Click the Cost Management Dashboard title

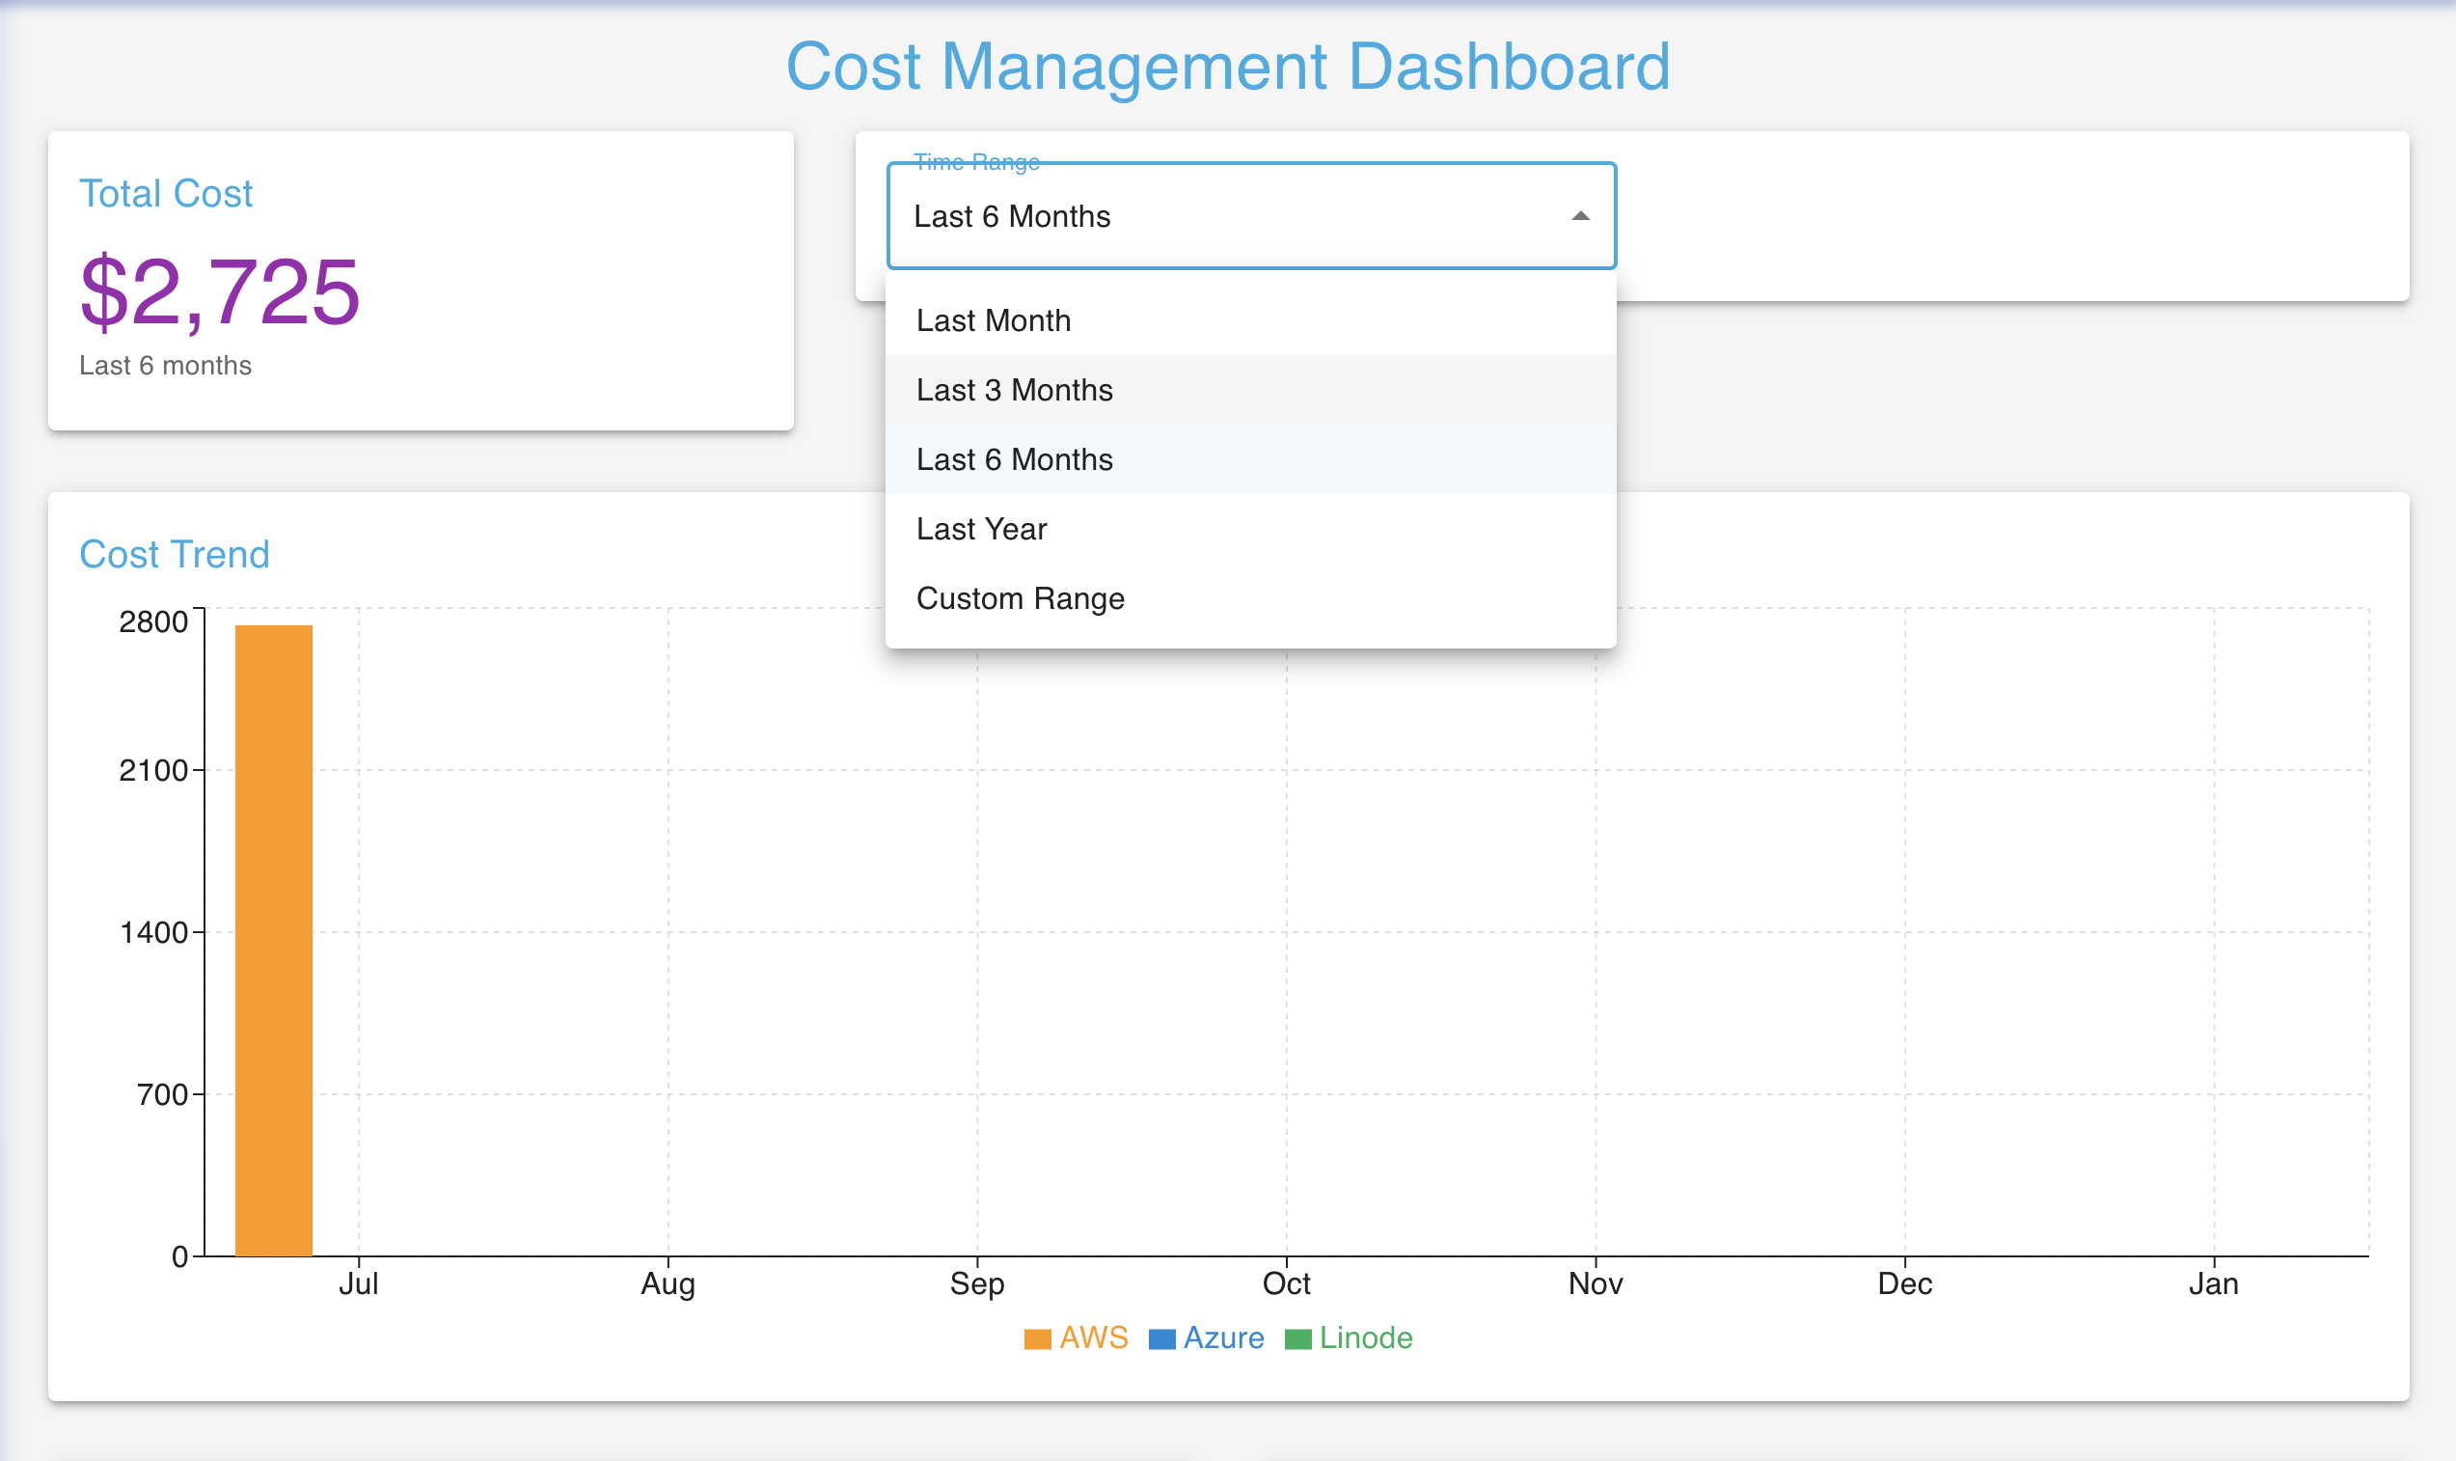tap(1227, 66)
